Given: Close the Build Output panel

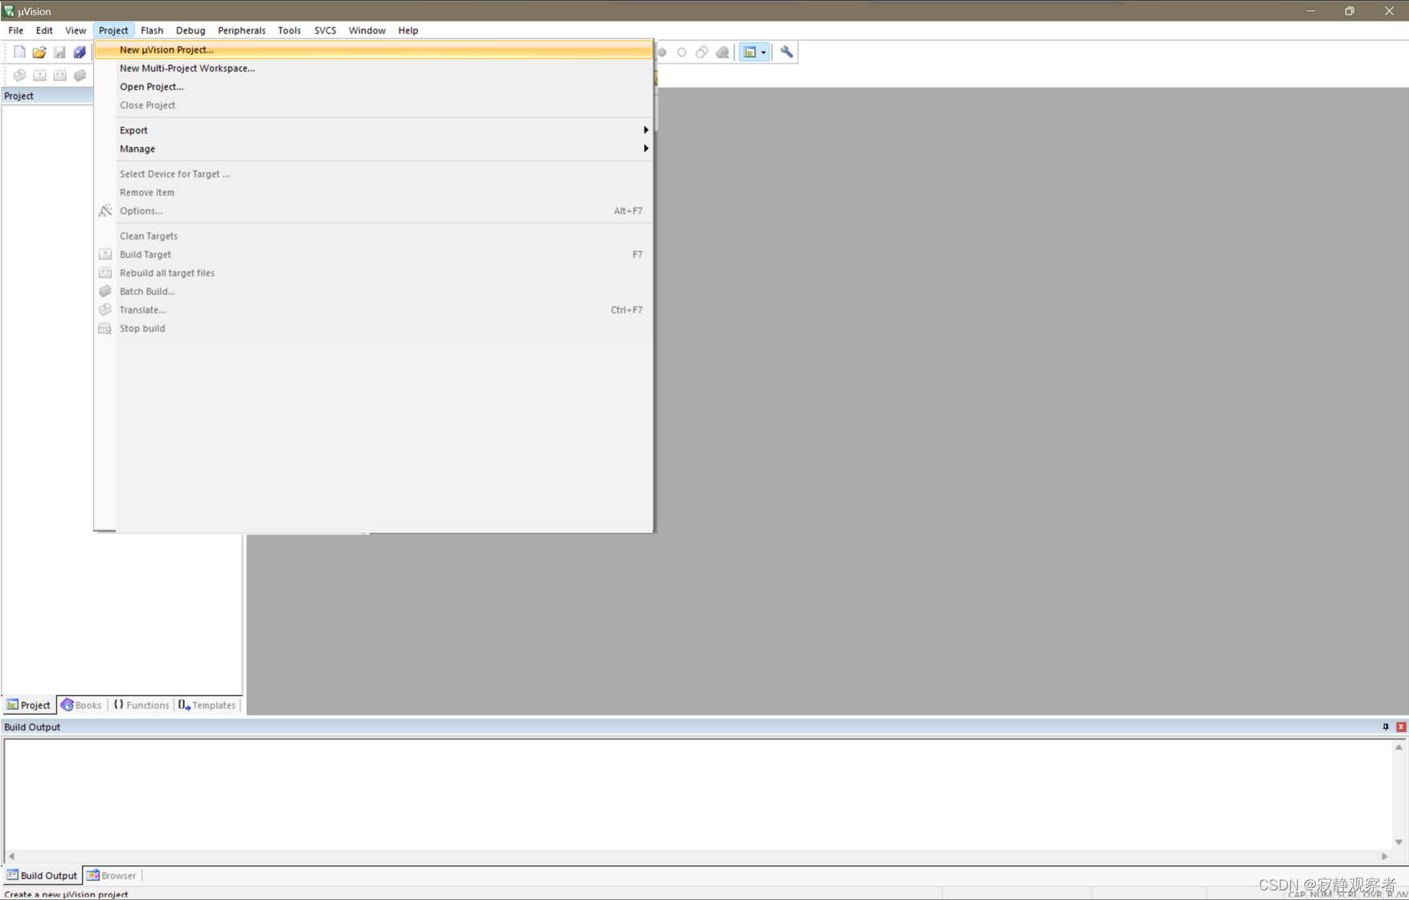Looking at the screenshot, I should tap(1401, 726).
